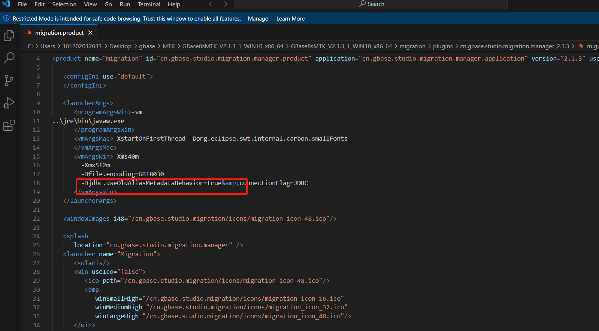
Task: Click the -Xmx512m argument text
Action: (96, 165)
